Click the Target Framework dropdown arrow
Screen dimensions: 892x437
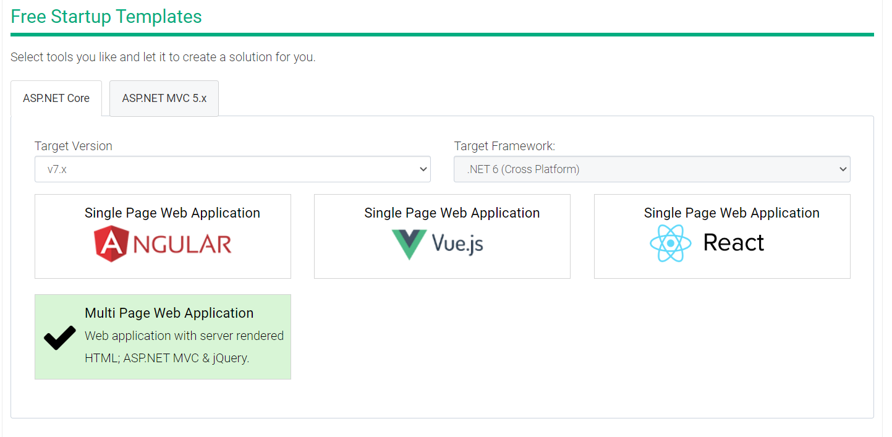click(843, 169)
